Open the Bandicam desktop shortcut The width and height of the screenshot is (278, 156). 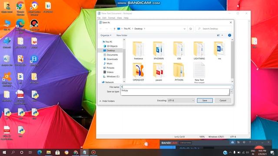pos(34,25)
